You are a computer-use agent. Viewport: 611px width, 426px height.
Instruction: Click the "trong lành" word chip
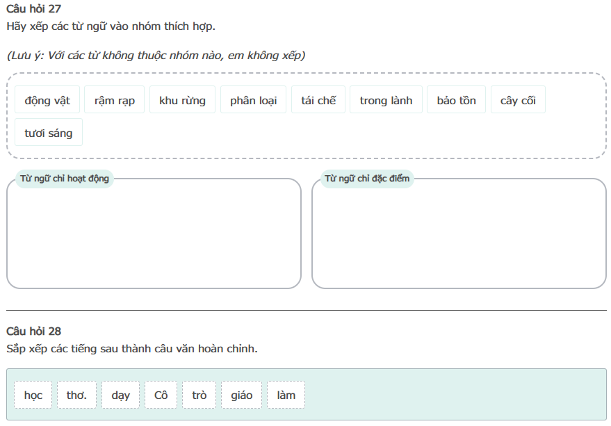pos(386,100)
